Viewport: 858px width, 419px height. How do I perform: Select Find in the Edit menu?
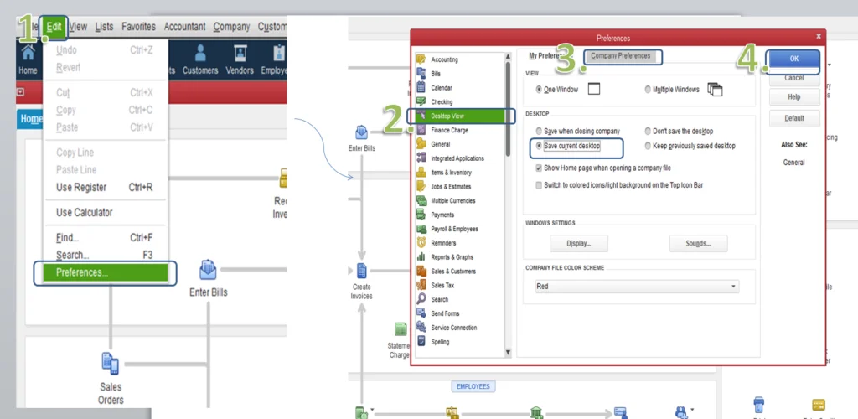point(105,238)
